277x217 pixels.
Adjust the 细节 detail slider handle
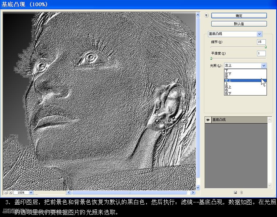point(265,47)
